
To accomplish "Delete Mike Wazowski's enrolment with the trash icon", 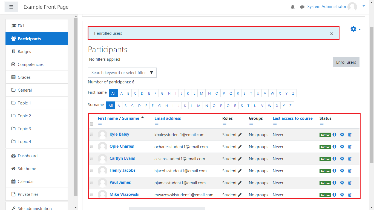I will (x=350, y=195).
